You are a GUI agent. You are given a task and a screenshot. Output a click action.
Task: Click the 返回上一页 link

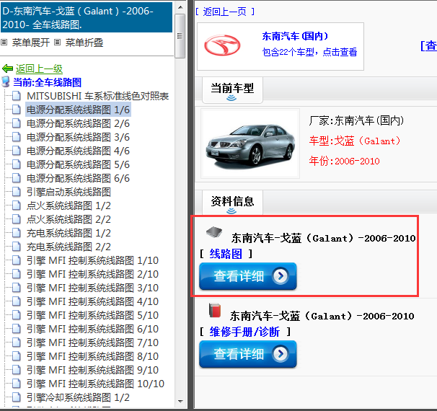coord(225,12)
